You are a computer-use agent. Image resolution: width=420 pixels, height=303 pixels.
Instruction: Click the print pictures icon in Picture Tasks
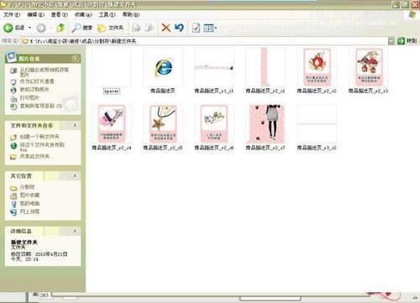pyautogui.click(x=13, y=98)
